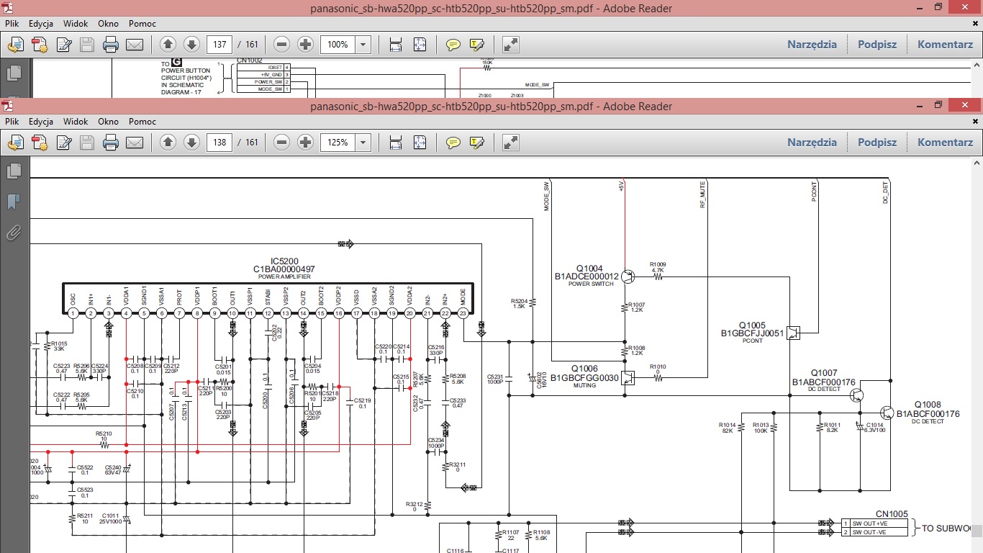This screenshot has height=553, width=983.
Task: Open Narzędzia pane in page 138 window
Action: point(812,143)
